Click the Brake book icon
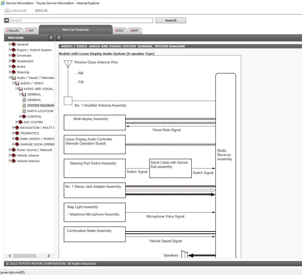This screenshot has width=302, height=275. (14, 67)
